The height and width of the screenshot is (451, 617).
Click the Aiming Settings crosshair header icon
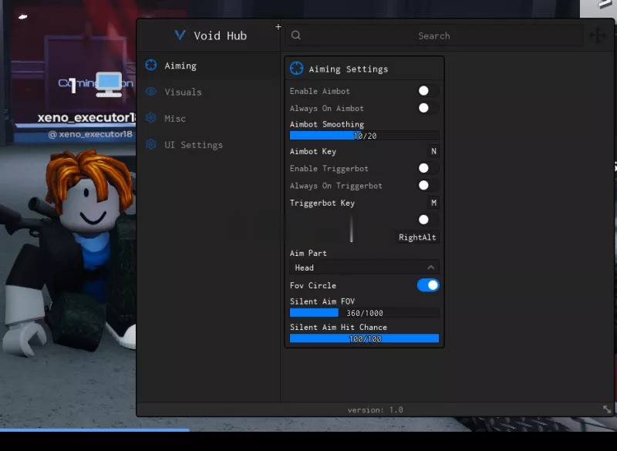tap(296, 69)
